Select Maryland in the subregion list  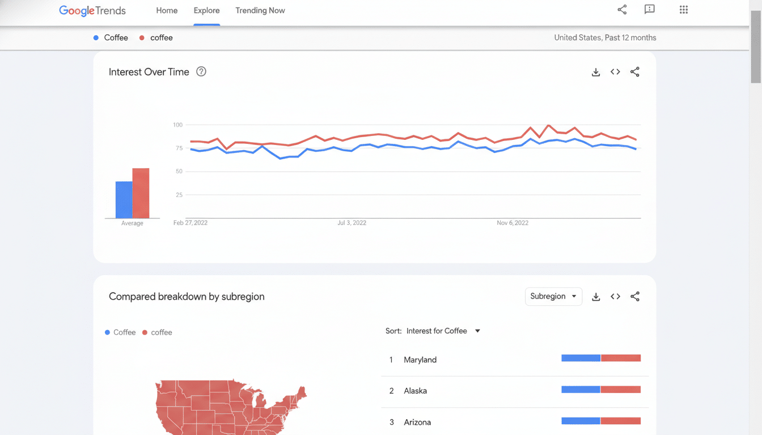click(420, 360)
